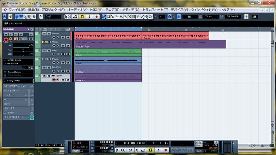The height and width of the screenshot is (155, 276).
Task: Click transport panel Record button
Action: (x=166, y=150)
